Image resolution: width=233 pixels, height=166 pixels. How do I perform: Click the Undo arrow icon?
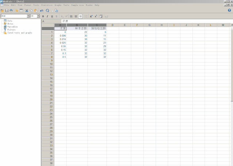(x=42, y=11)
